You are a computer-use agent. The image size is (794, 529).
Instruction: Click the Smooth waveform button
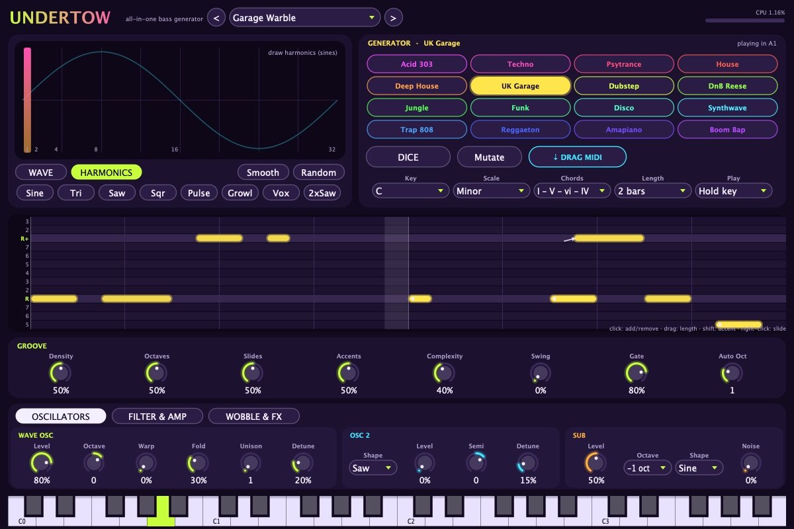tap(263, 173)
